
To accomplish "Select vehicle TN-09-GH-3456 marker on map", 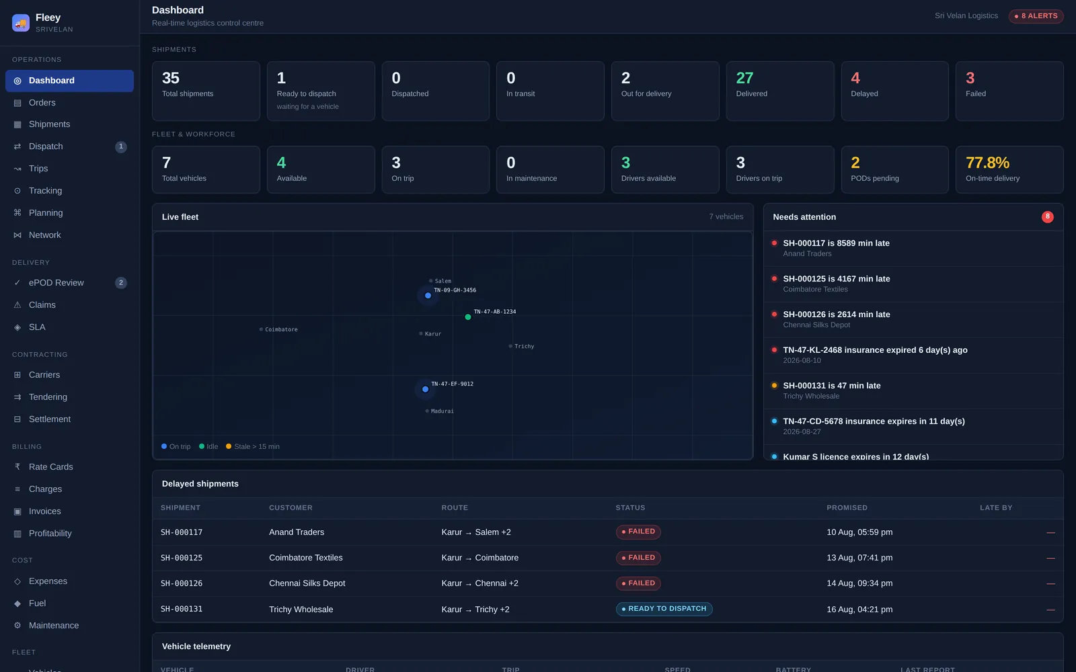I will pyautogui.click(x=428, y=296).
